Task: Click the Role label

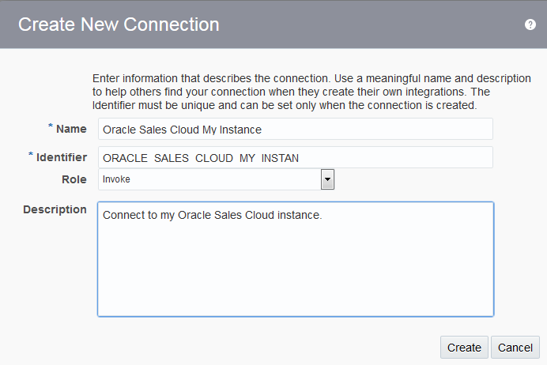Action: pyautogui.click(x=74, y=179)
